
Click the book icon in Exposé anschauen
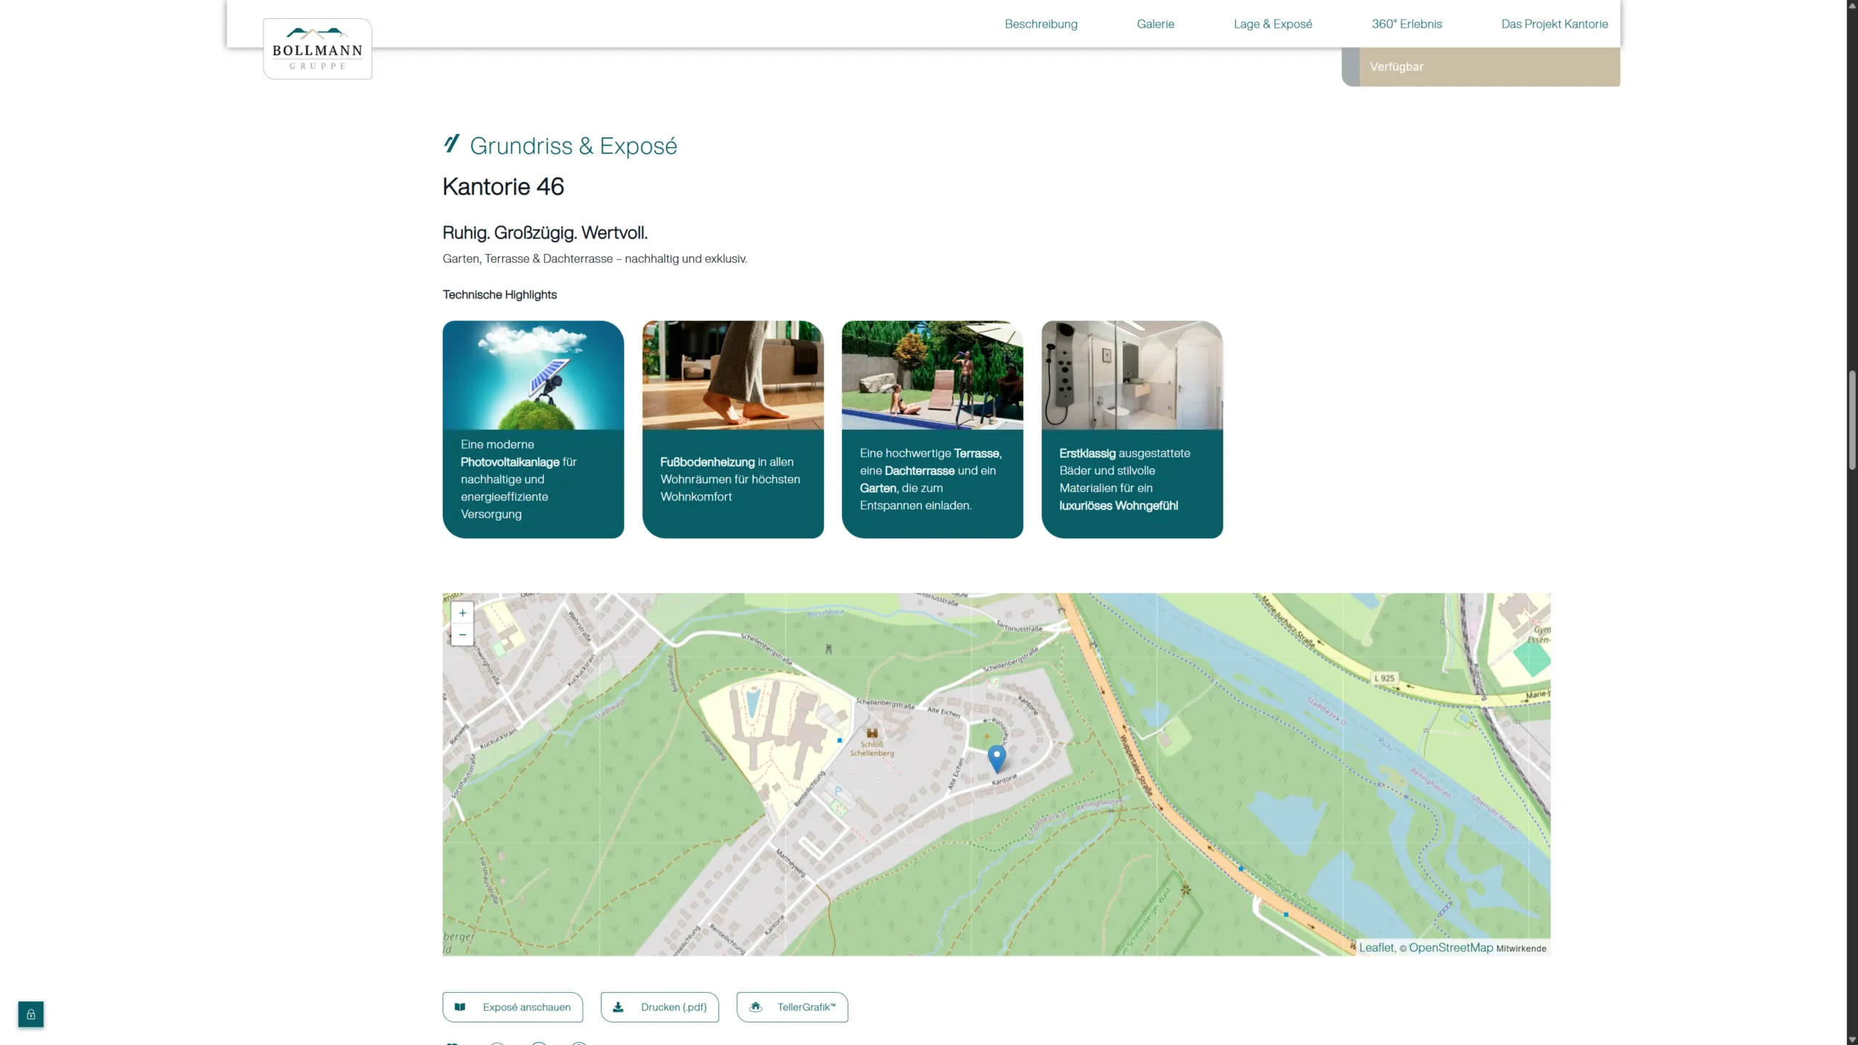tap(460, 1007)
